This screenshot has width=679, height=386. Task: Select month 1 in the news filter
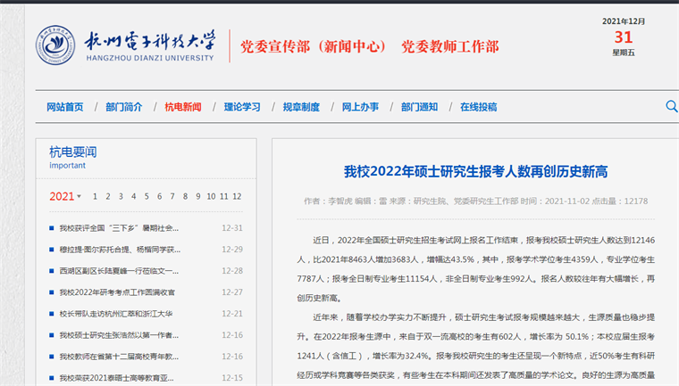(95, 196)
